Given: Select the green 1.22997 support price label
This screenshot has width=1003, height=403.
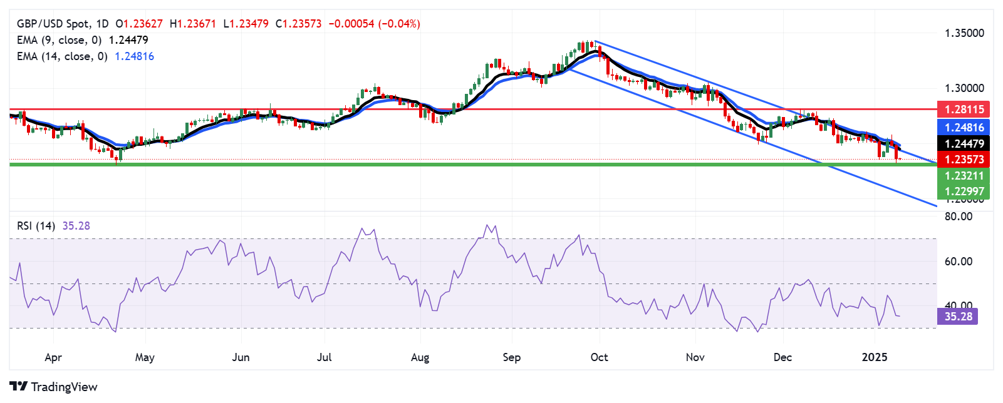Looking at the screenshot, I should tap(964, 191).
